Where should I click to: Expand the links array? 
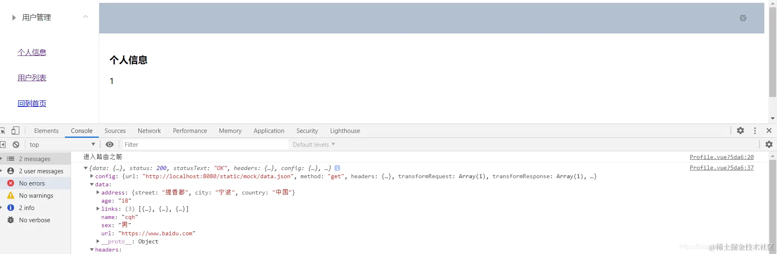click(x=98, y=209)
